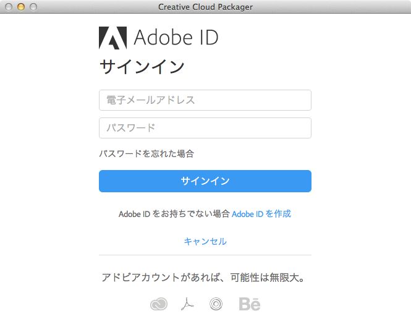Click the Creative Cloud Packager title bar text
Screen dimensions: 411x332
205,7
